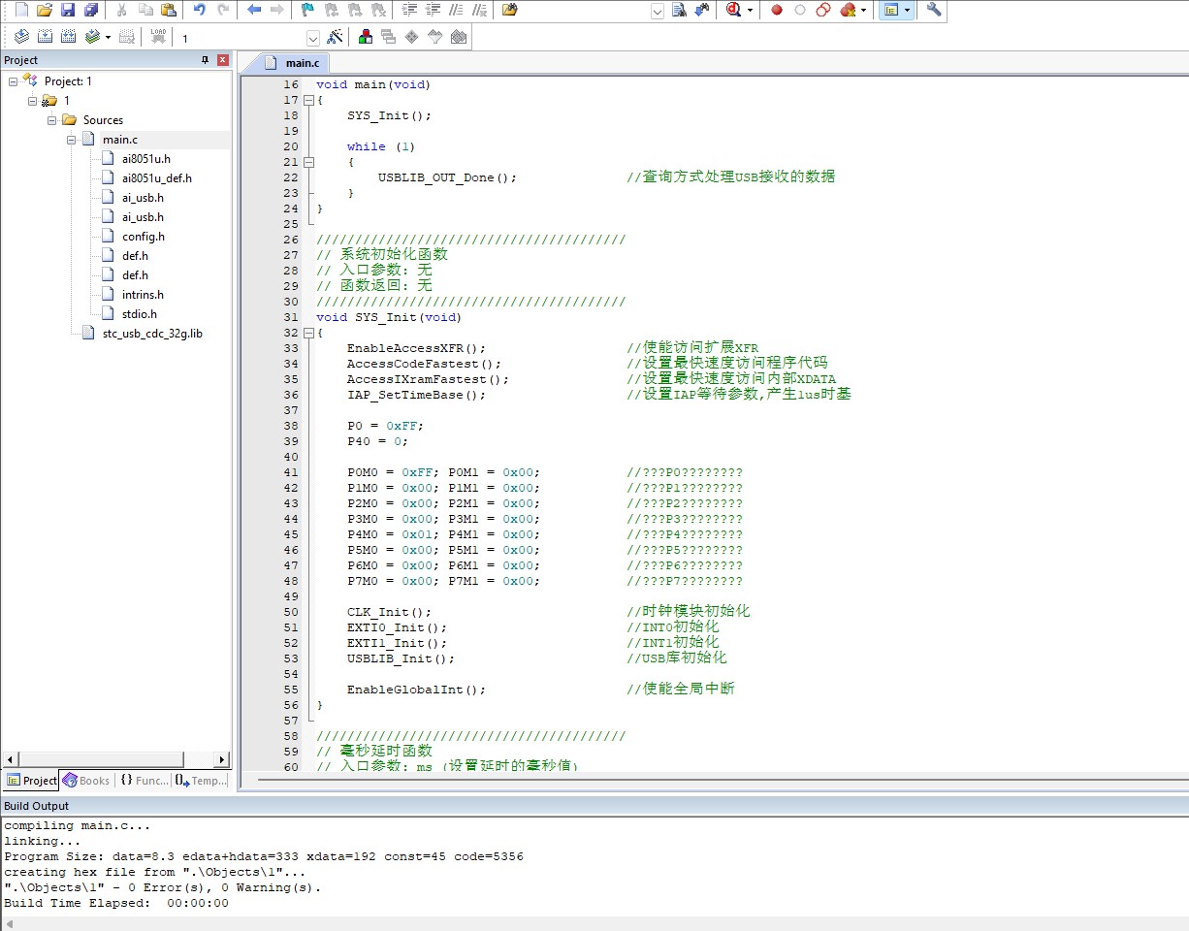Select stdio.h in the project tree
Viewport: 1189px width, 931px height.
point(139,314)
